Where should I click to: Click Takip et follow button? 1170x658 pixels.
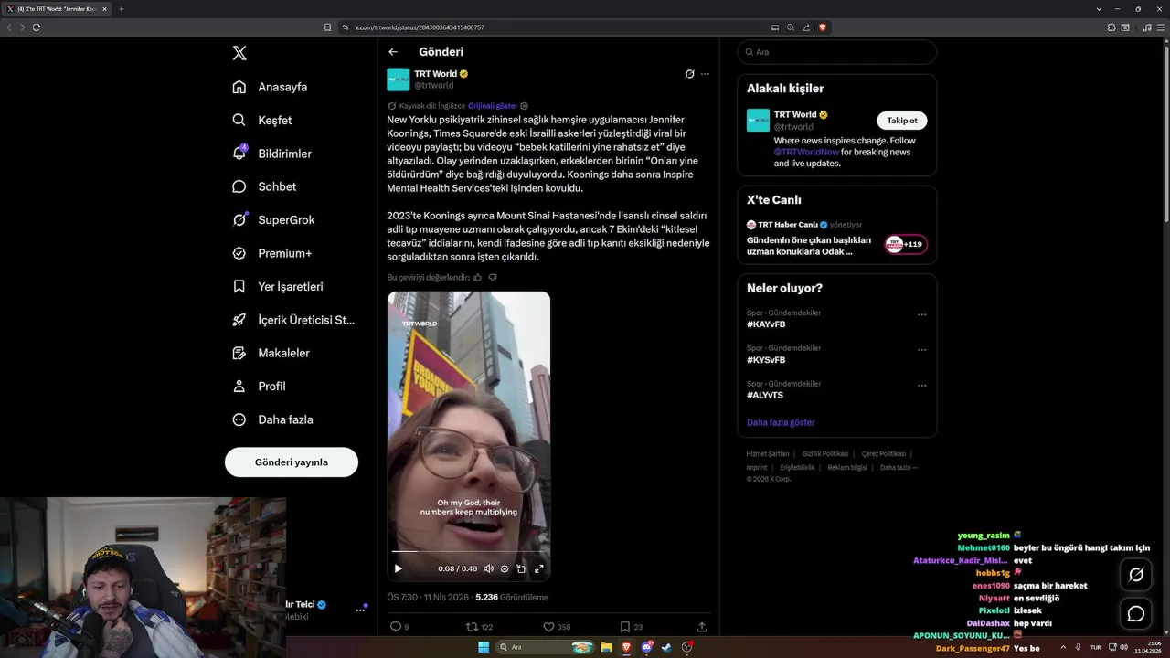pyautogui.click(x=902, y=121)
